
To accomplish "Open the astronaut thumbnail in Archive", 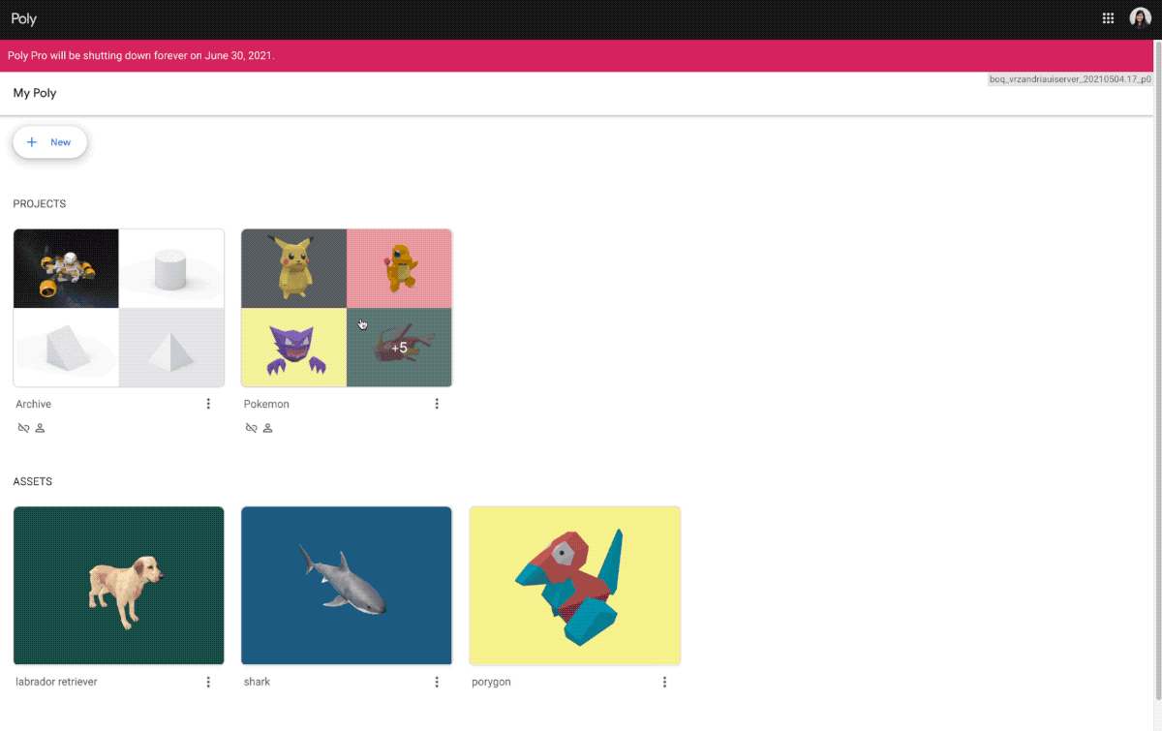I will [66, 268].
